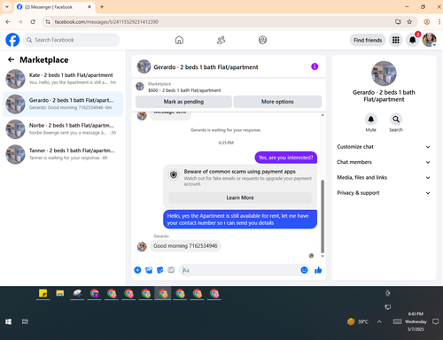This screenshot has height=340, width=443.
Task: Open the weather 39°C taskbar widget
Action: 358,321
